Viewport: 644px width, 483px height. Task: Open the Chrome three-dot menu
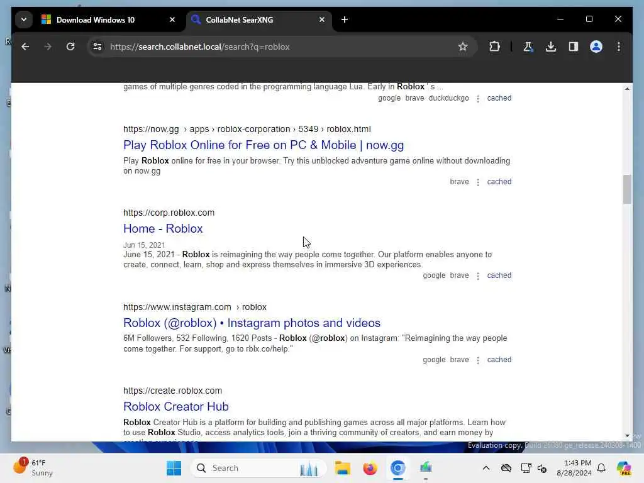pyautogui.click(x=619, y=47)
